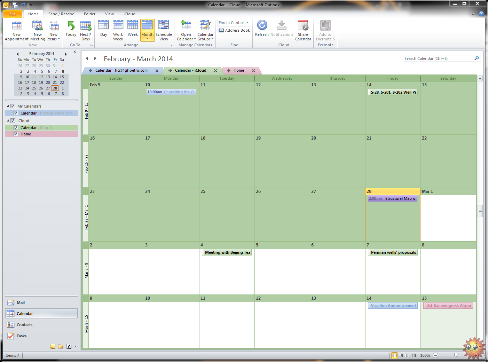Viewport: 488px width, 362px height.
Task: Switch to the Send / Receive tab
Action: click(x=61, y=14)
